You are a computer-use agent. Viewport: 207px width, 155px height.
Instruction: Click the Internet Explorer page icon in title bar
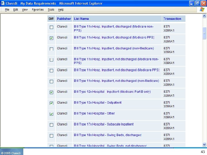pos(3,3)
